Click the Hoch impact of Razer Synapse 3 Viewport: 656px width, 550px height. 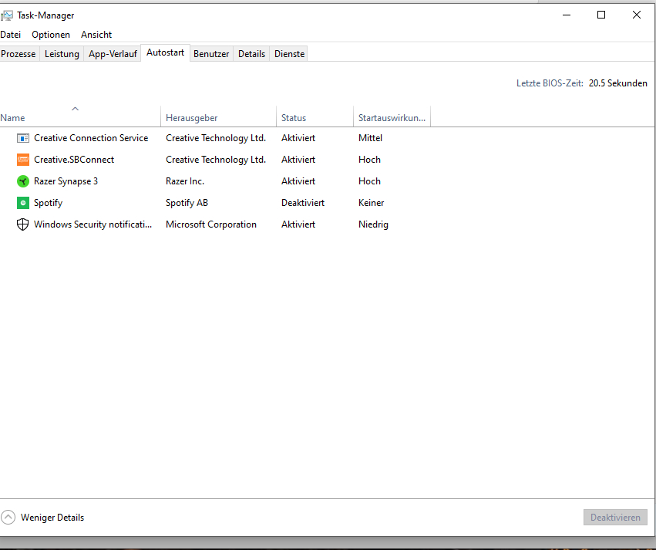pyautogui.click(x=369, y=181)
